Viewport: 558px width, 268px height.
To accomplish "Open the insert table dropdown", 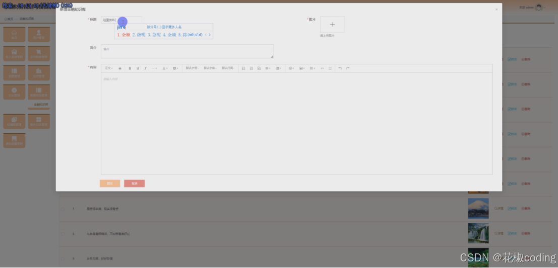I will click(312, 68).
